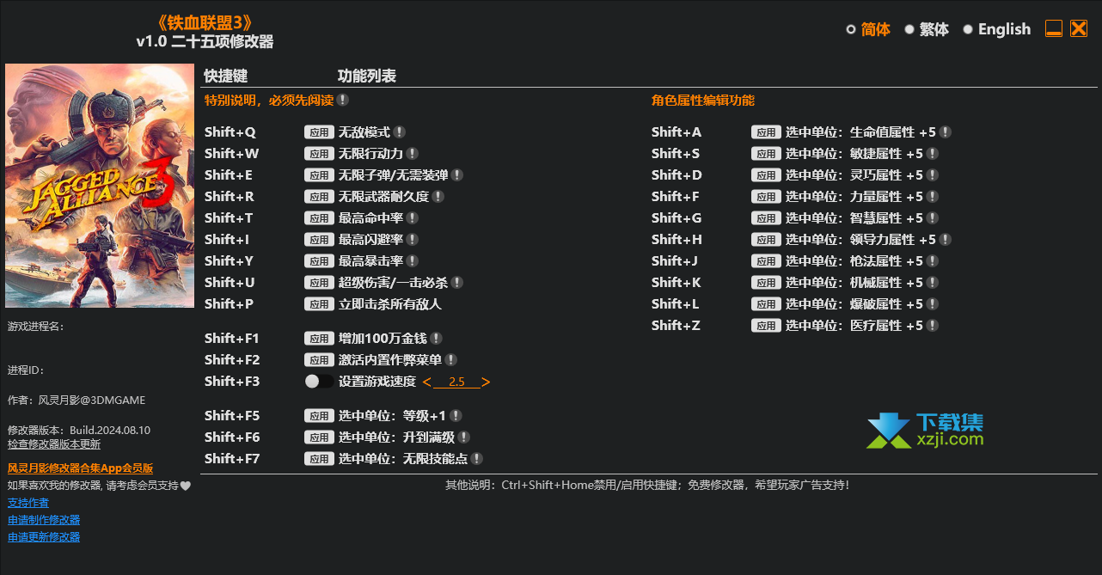Click the info icon next to 最高闪避率
This screenshot has width=1102, height=575.
click(413, 240)
